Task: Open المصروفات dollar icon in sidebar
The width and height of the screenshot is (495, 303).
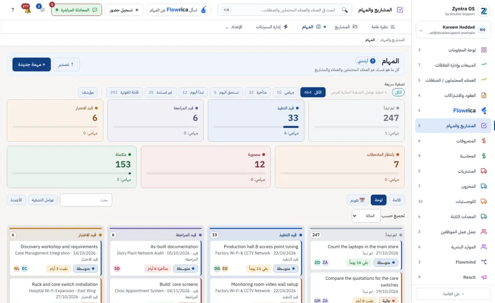Action: (484, 141)
